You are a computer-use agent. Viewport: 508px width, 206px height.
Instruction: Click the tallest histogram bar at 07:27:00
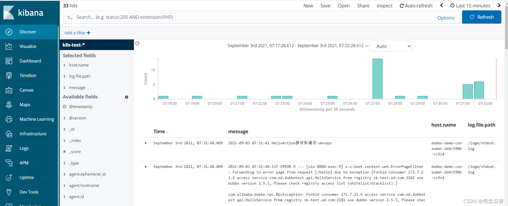coord(377,79)
